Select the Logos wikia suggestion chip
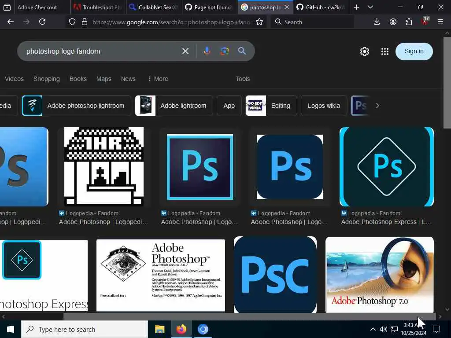This screenshot has width=451, height=338. pyautogui.click(x=324, y=106)
